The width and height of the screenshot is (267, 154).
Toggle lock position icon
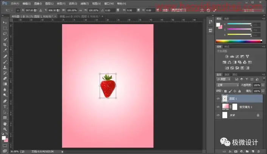coord(235,91)
